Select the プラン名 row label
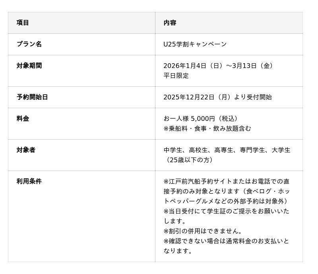318x274 pixels. point(29,44)
